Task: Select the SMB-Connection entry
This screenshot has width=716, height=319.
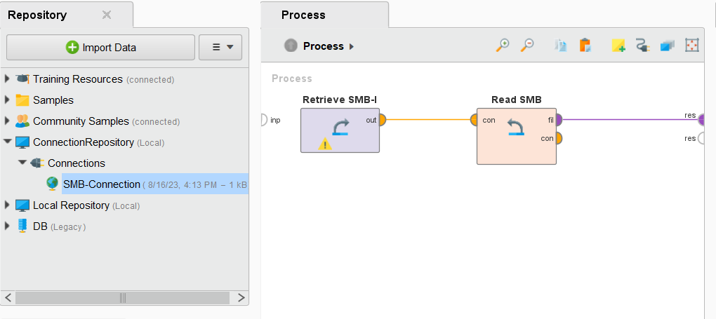Action: point(101,184)
